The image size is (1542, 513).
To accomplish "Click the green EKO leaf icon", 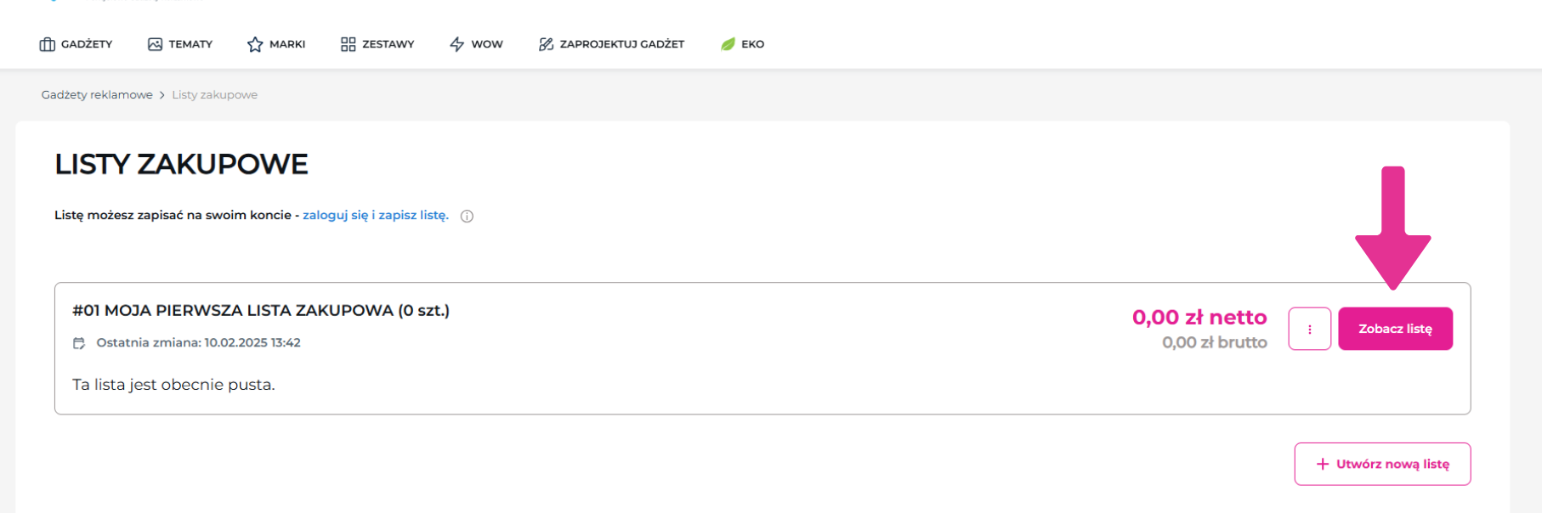I will [x=728, y=44].
